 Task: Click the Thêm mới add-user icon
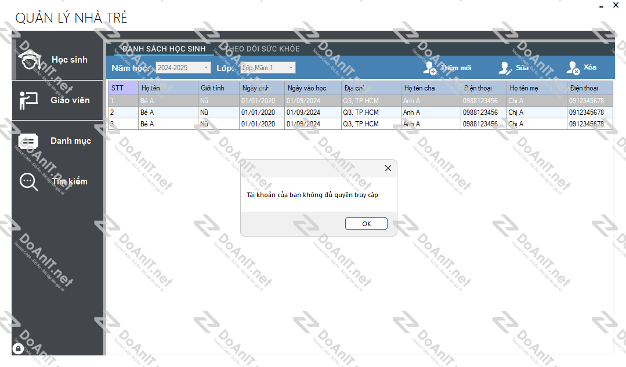pyautogui.click(x=429, y=68)
